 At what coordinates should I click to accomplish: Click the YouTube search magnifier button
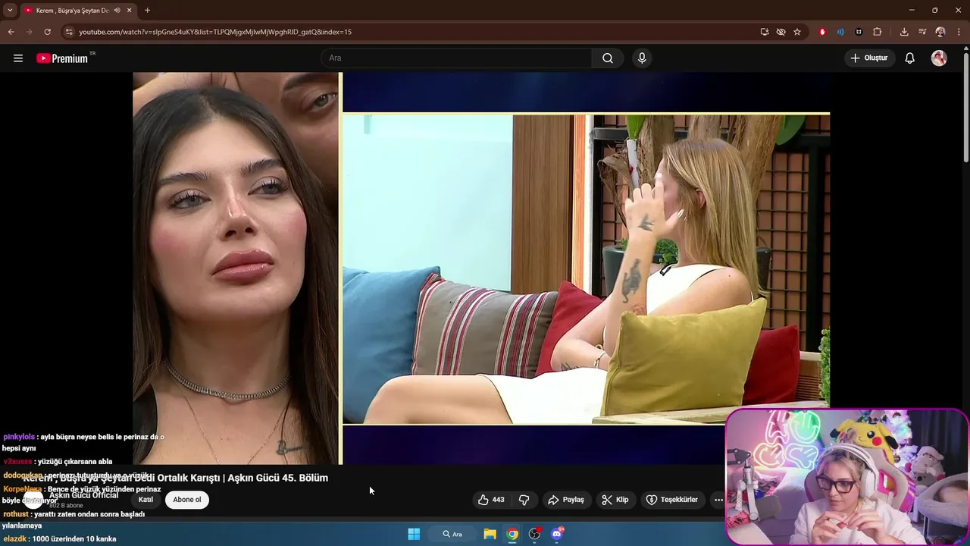click(x=608, y=58)
